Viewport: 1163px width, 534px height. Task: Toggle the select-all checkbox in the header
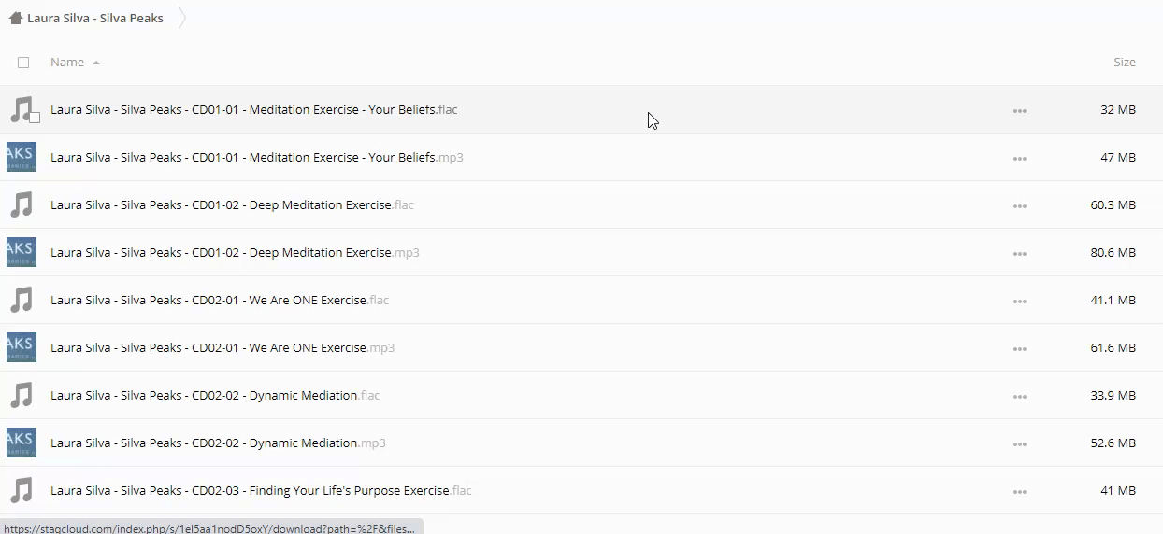pyautogui.click(x=23, y=63)
